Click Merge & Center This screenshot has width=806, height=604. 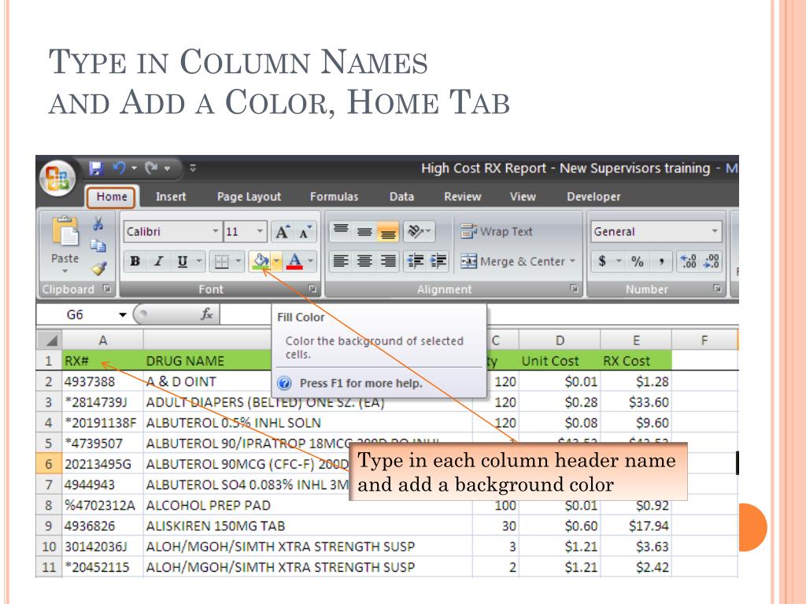pyautogui.click(x=512, y=261)
